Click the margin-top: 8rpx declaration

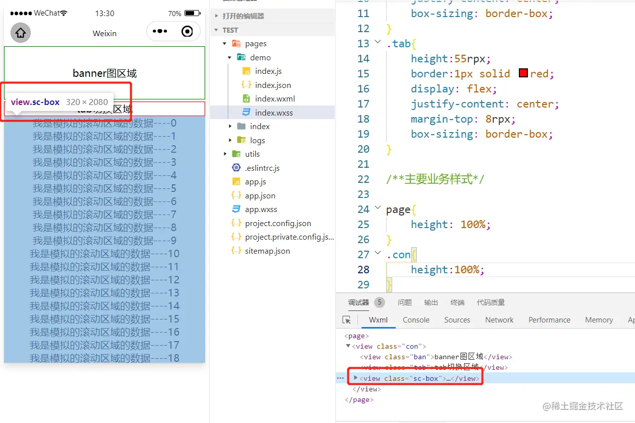[463, 119]
